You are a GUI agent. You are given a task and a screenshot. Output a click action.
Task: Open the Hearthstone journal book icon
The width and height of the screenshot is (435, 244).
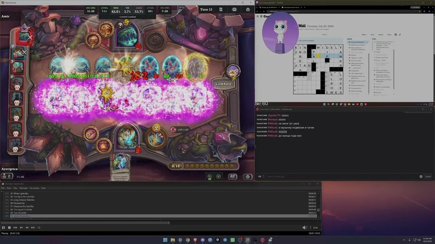(x=232, y=177)
